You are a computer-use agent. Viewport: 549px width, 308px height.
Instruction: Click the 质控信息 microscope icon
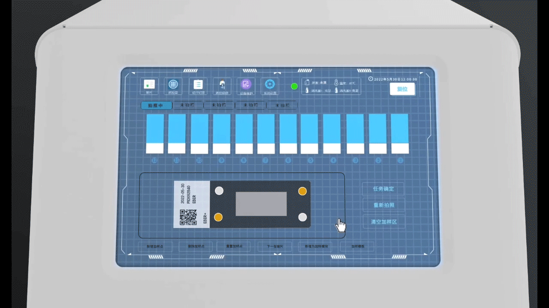[x=222, y=84]
